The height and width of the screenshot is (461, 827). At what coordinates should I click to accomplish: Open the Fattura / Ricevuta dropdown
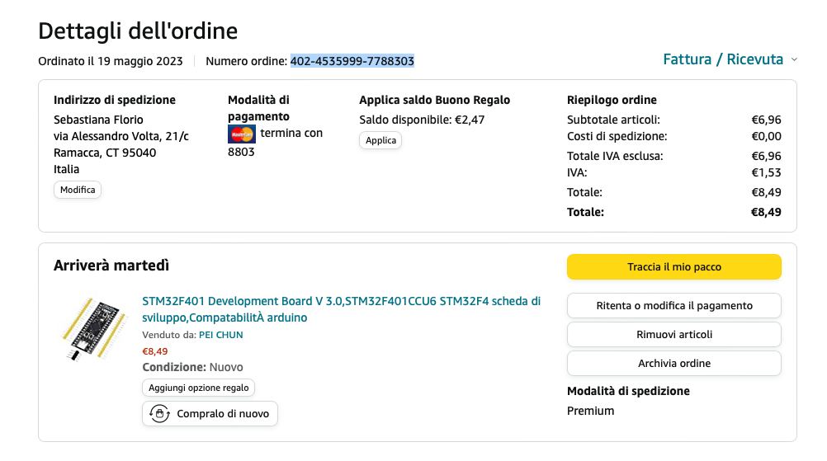coord(723,59)
